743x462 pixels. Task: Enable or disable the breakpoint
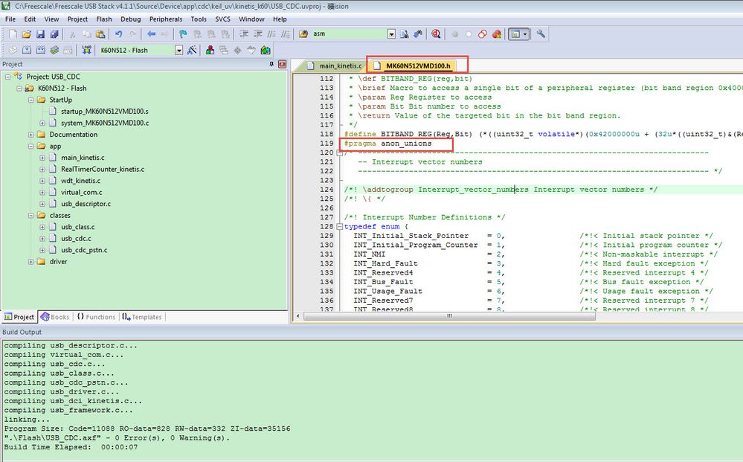point(469,34)
